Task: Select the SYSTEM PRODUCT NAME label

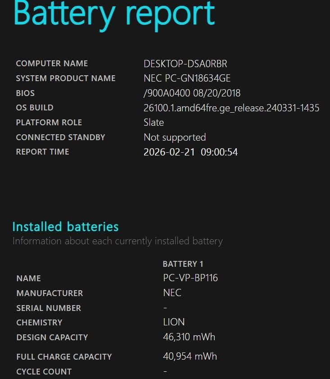Action: point(66,78)
